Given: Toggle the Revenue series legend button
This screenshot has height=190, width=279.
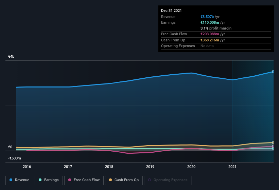Looking at the screenshot, I should (x=19, y=180).
